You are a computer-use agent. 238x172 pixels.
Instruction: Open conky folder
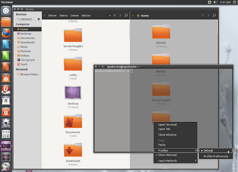point(73,64)
